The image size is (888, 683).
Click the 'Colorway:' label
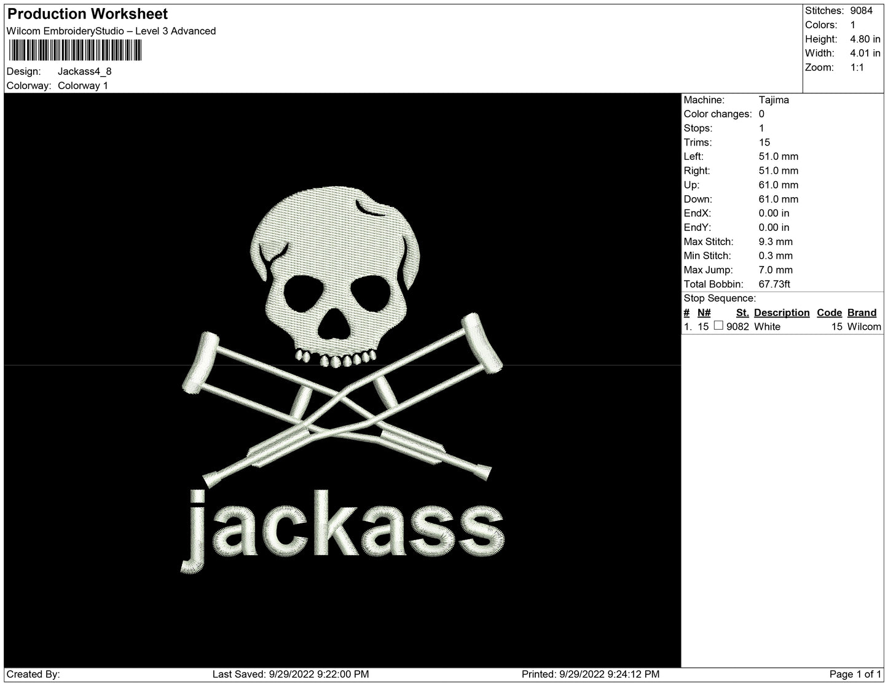click(x=29, y=85)
